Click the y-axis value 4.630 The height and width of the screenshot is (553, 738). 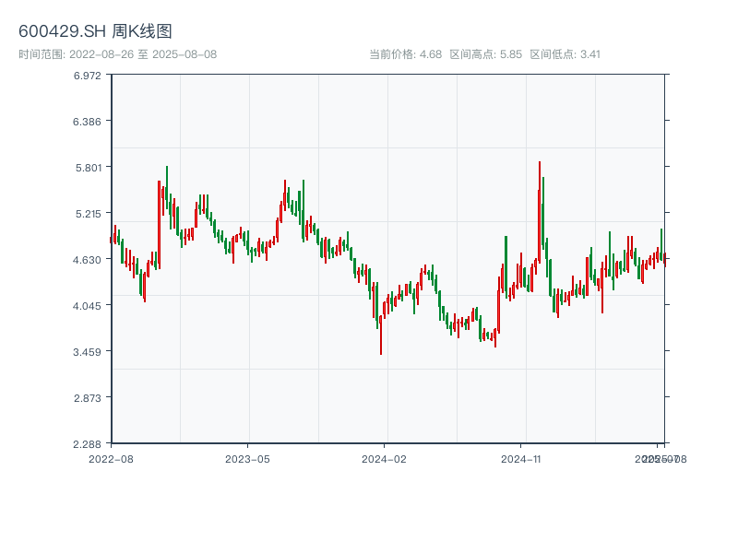point(87,260)
